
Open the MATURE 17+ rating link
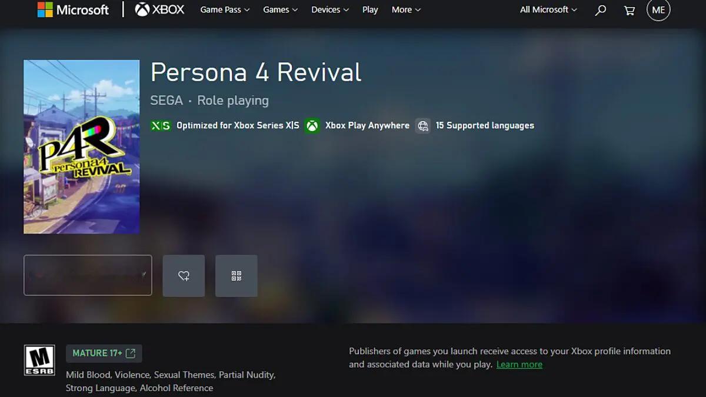tap(104, 353)
